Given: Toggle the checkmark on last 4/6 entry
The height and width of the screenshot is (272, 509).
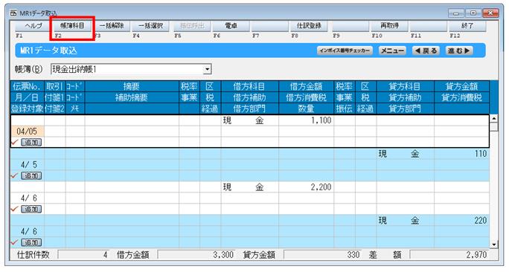Looking at the screenshot, I should tap(14, 242).
